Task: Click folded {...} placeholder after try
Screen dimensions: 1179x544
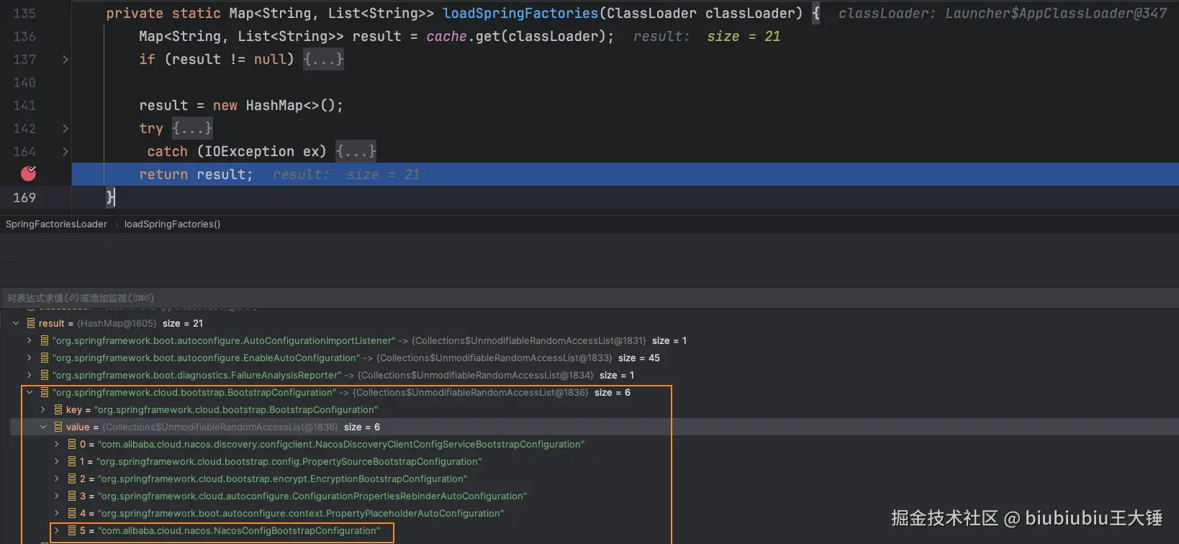Action: 192,128
